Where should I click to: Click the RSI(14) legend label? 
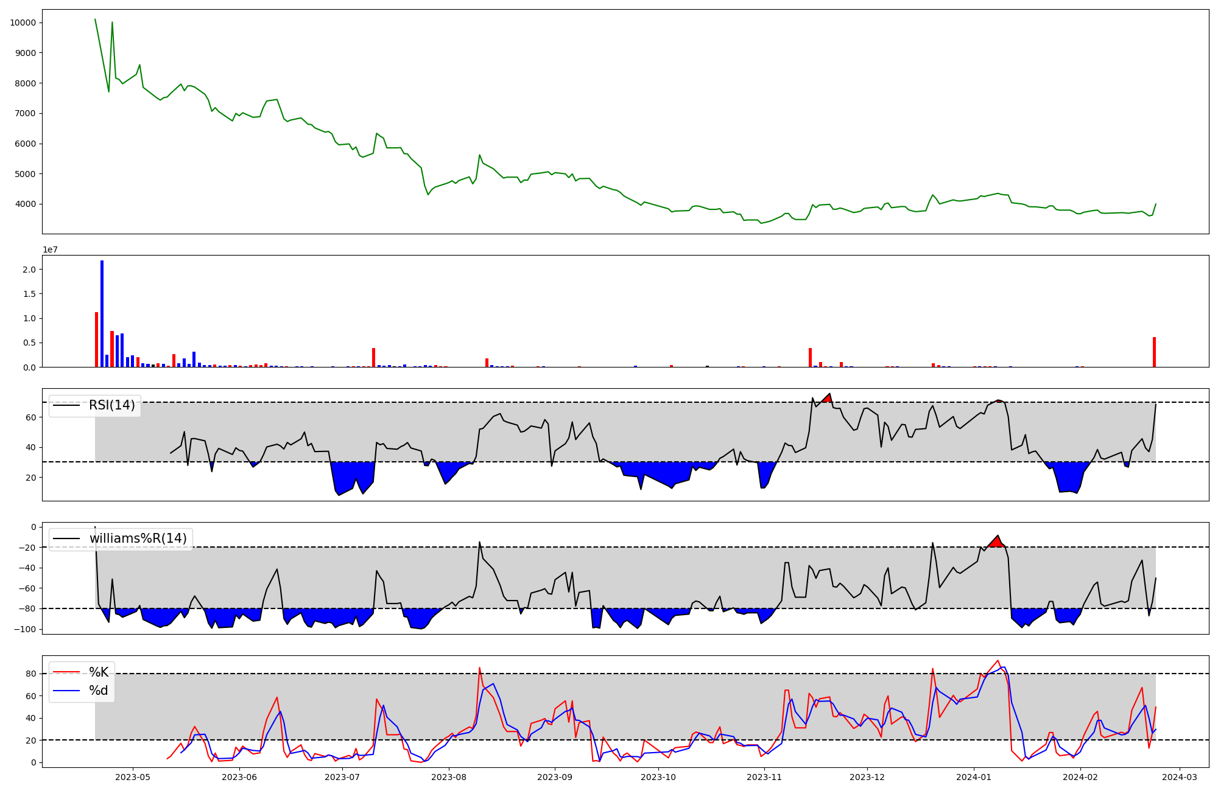coord(112,405)
